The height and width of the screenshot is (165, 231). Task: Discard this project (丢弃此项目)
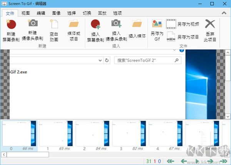(210, 25)
